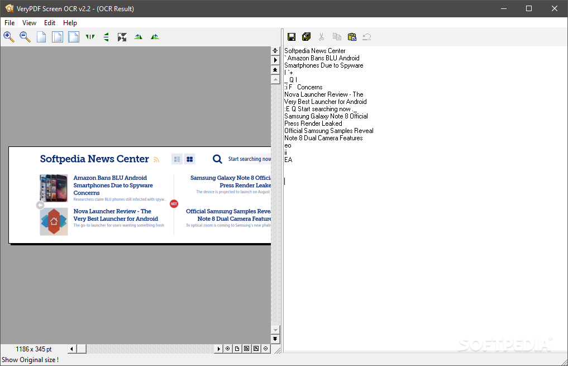
Task: Click framed page icon in bottom bar
Action: (247, 349)
